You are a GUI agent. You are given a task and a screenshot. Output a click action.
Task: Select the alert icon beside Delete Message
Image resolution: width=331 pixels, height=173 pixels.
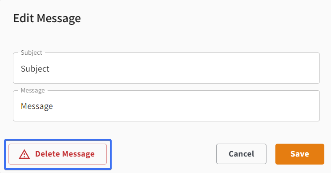point(24,154)
